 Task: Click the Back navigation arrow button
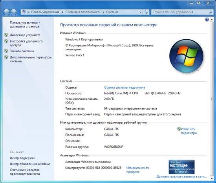pyautogui.click(x=6, y=12)
